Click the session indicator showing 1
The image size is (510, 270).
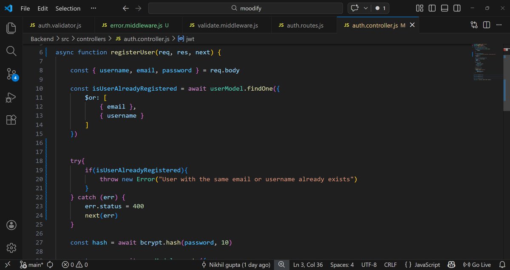pos(380,8)
